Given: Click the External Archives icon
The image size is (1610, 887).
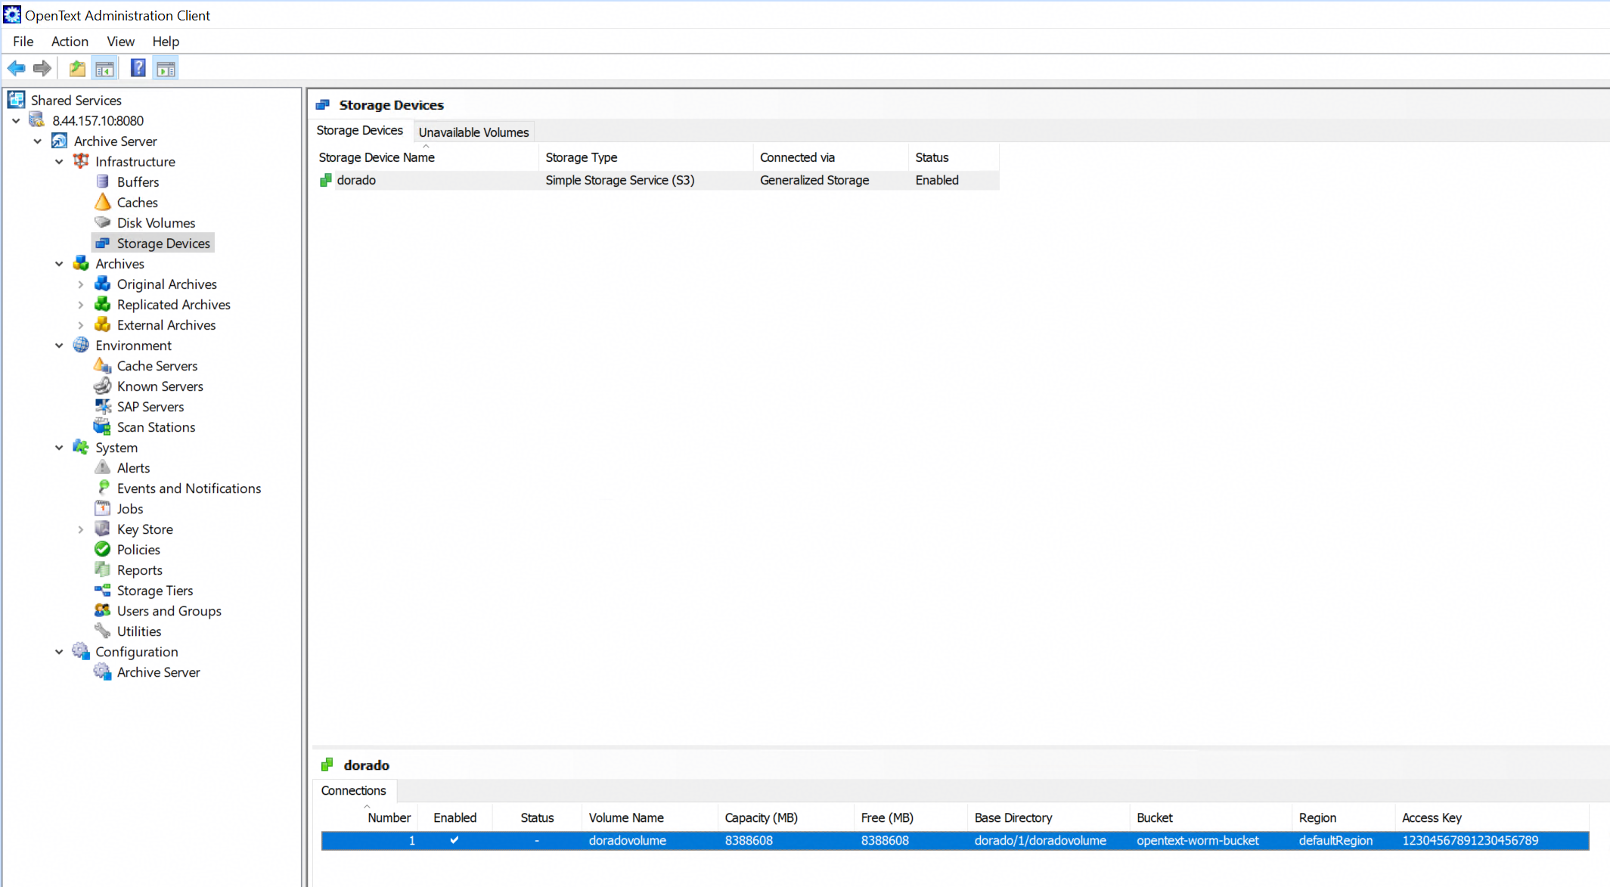Looking at the screenshot, I should pos(103,324).
